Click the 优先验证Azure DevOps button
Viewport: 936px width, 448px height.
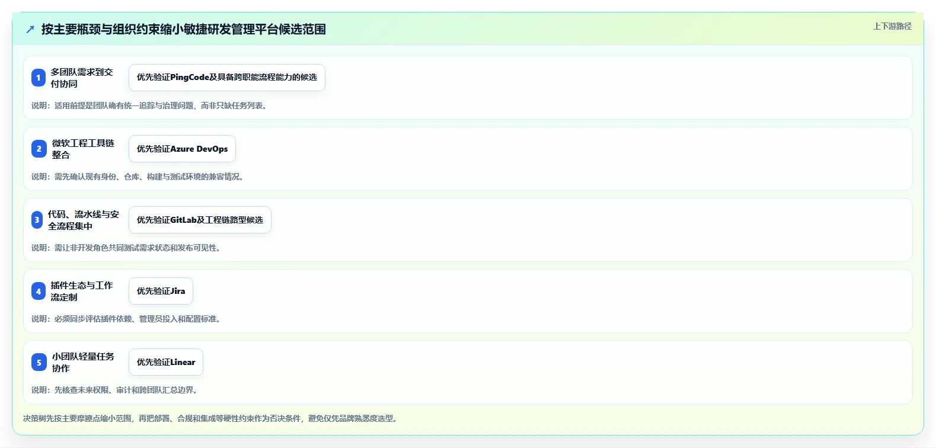[183, 149]
